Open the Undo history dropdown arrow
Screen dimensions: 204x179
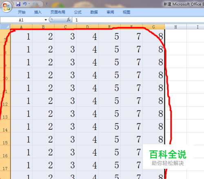[29, 4]
